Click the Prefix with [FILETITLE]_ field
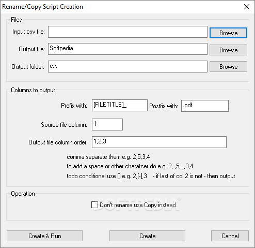The image size is (255, 248). pos(120,105)
